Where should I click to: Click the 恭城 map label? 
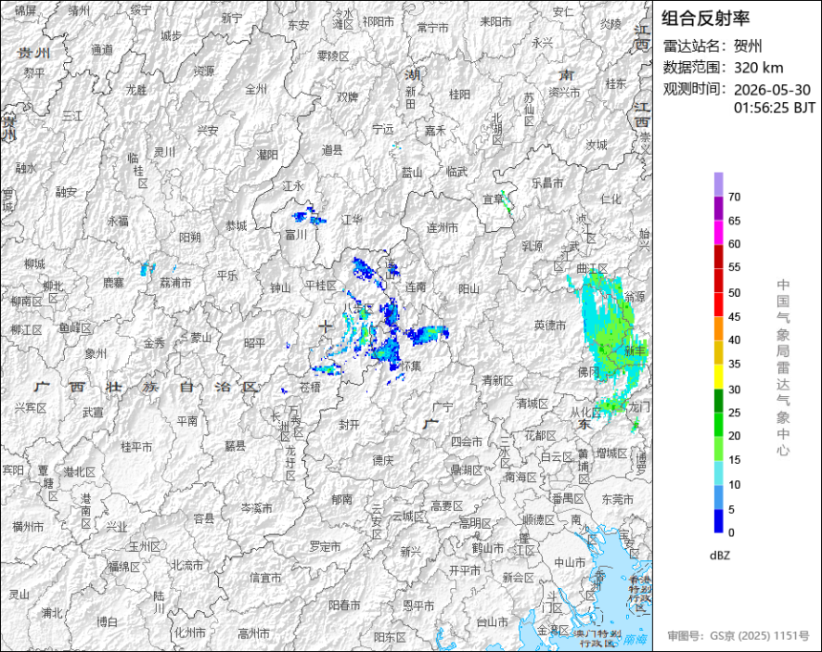tap(236, 225)
